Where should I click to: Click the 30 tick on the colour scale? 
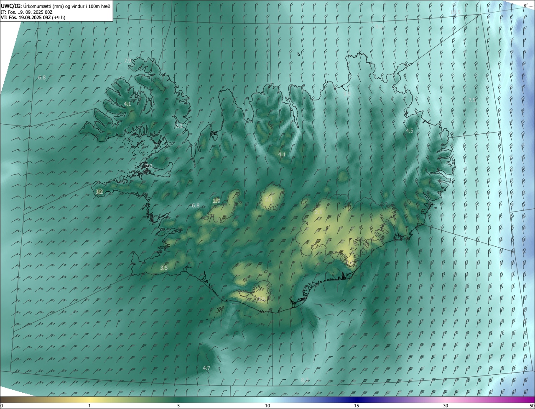coord(446,406)
